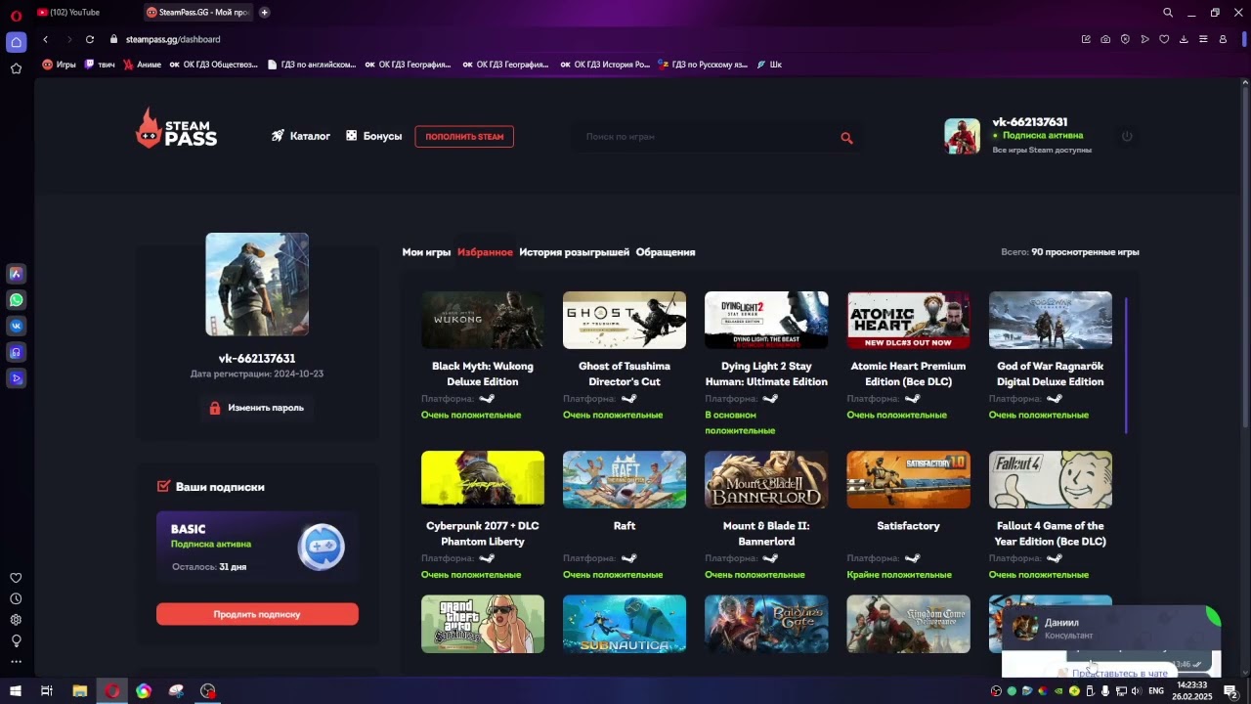Open Mount & Blade II: Bannerlord thumbnail
The image size is (1251, 704).
[x=766, y=479]
